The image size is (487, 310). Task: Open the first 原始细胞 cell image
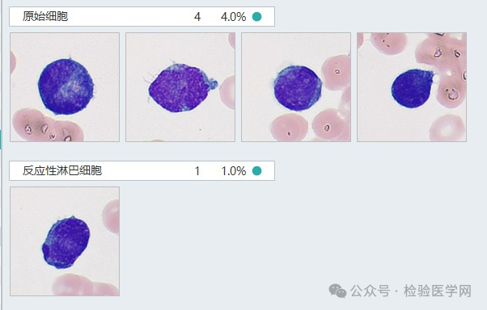[x=65, y=87]
